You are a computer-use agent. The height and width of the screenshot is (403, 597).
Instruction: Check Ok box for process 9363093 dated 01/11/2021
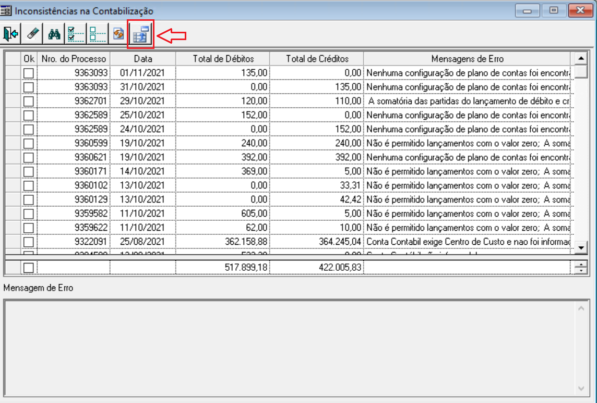tap(29, 73)
